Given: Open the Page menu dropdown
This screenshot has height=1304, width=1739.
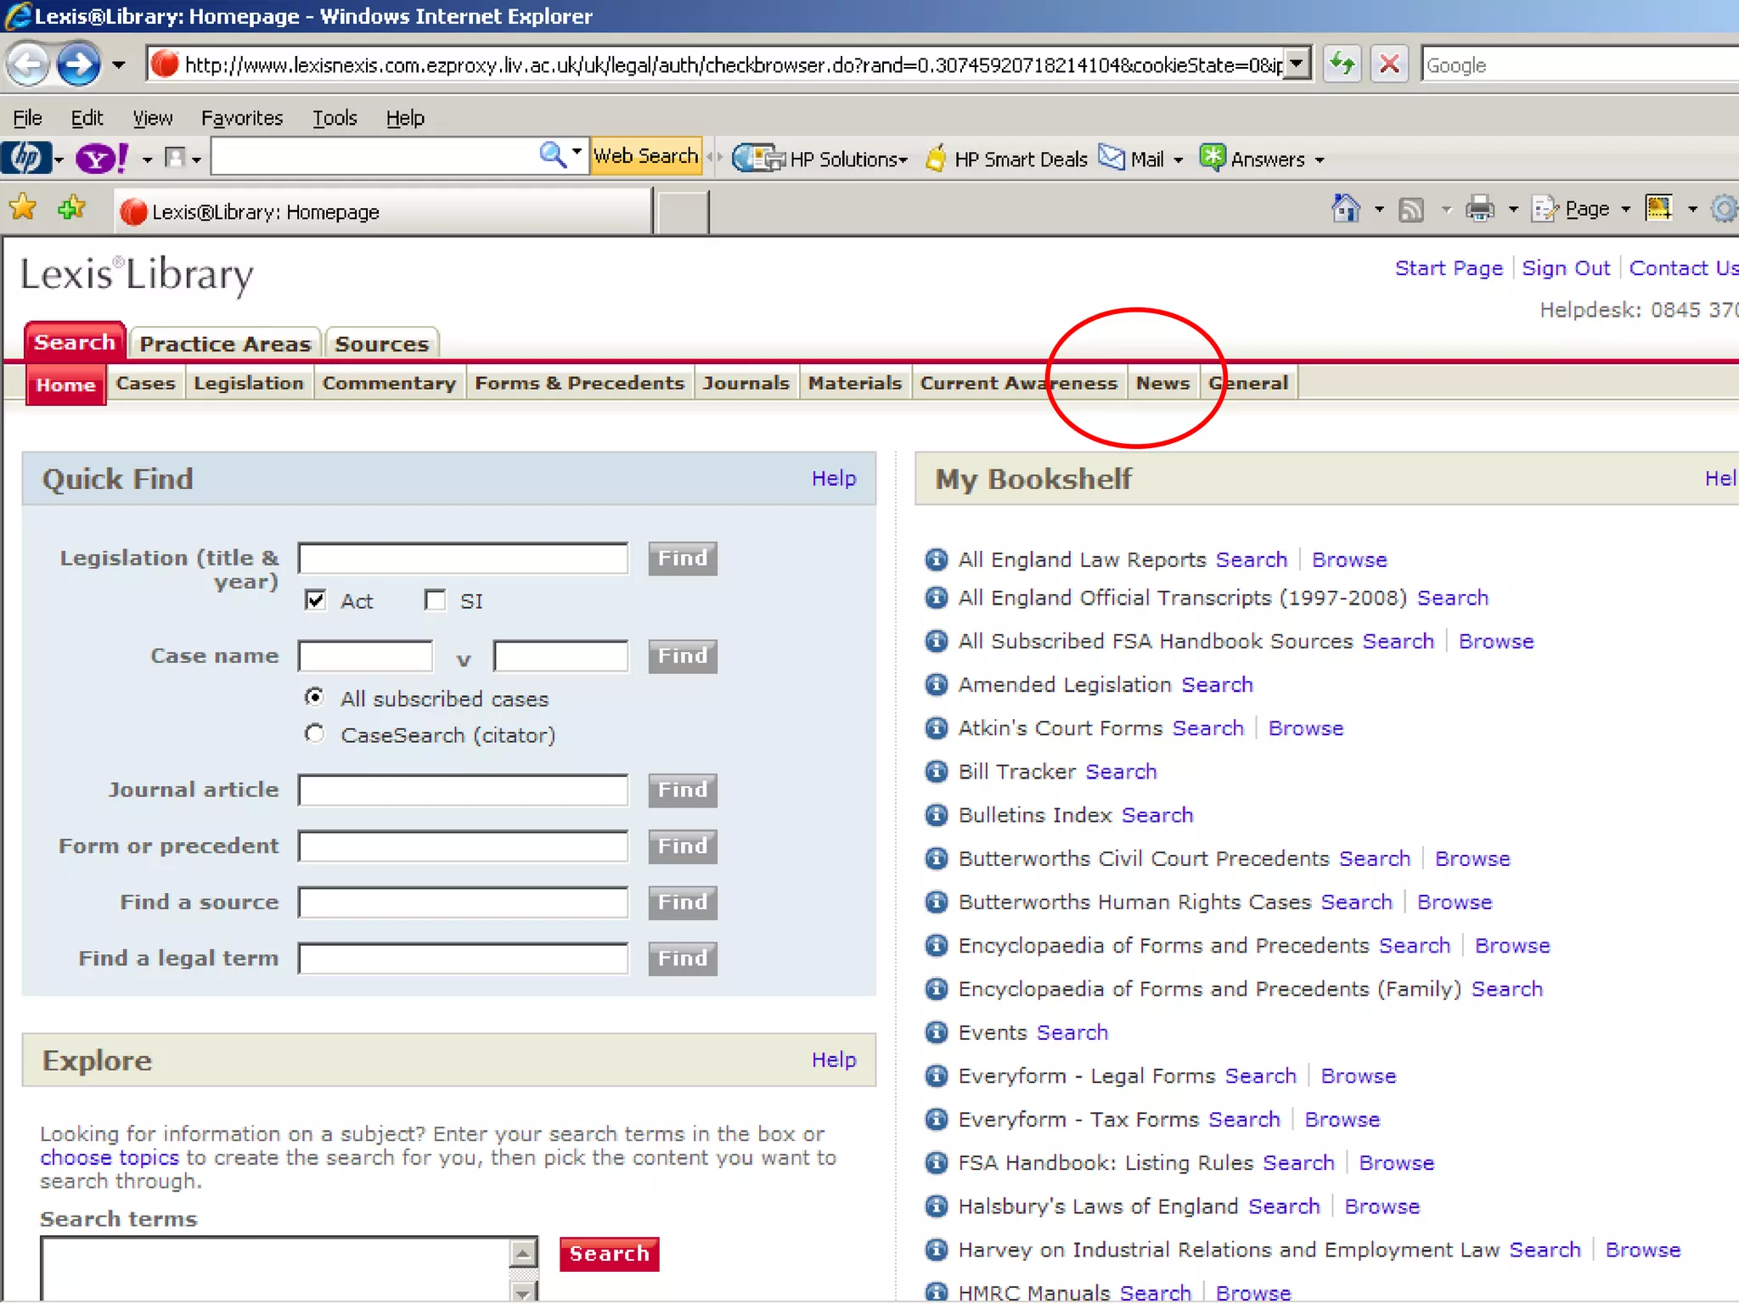Looking at the screenshot, I should (1586, 209).
